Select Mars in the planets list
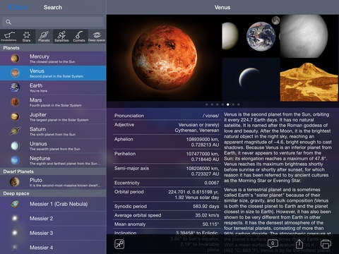The image size is (339, 254). [53, 102]
